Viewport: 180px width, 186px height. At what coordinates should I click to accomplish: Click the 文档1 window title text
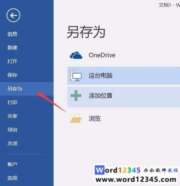[x=165, y=5]
